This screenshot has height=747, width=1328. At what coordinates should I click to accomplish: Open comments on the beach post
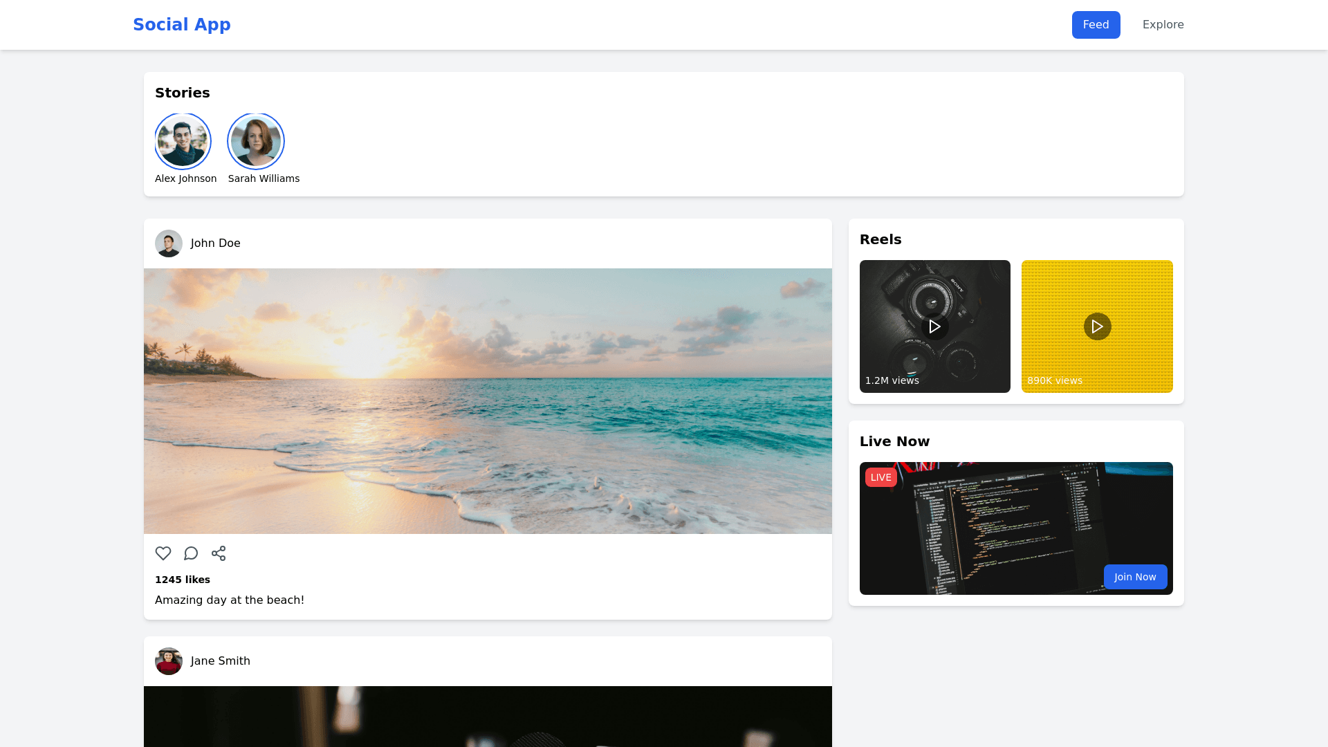(x=191, y=553)
